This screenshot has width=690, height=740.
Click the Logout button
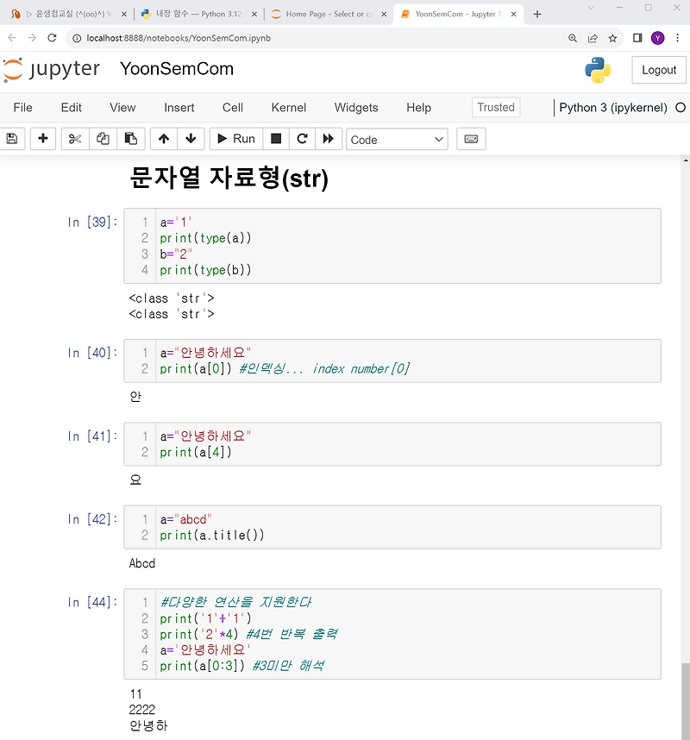(658, 70)
